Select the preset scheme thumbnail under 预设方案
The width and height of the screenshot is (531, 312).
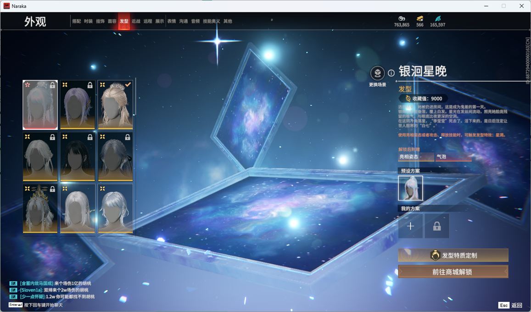410,188
